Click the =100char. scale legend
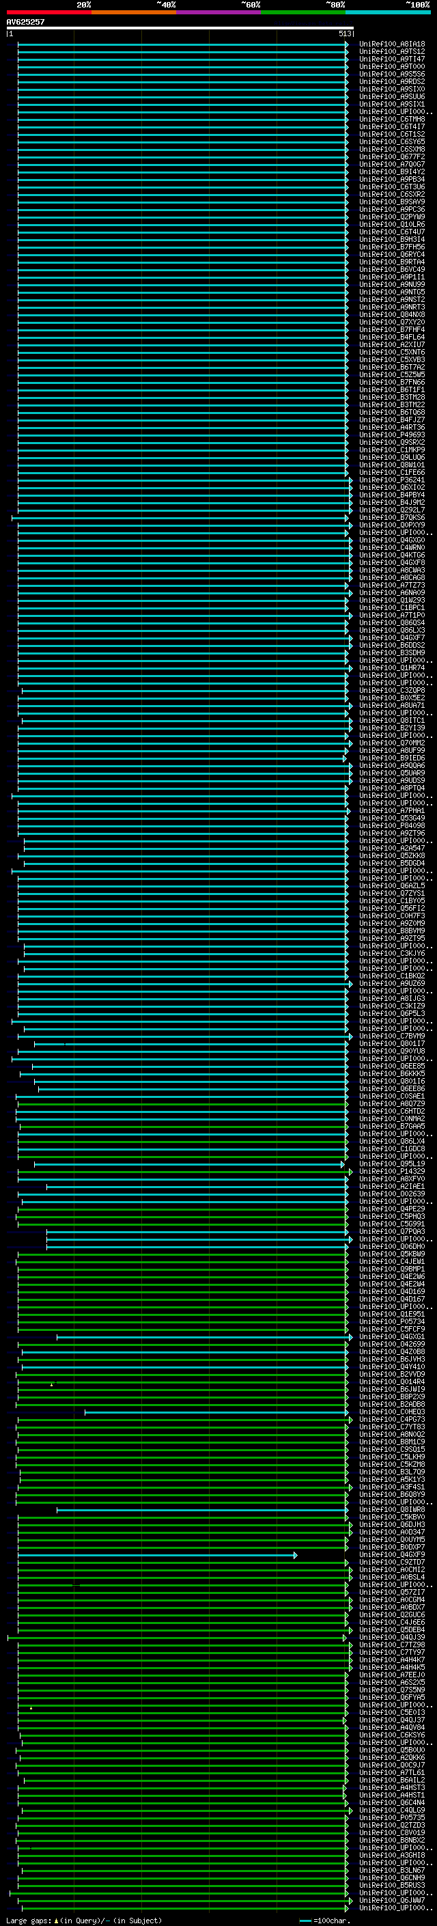 [324, 1921]
